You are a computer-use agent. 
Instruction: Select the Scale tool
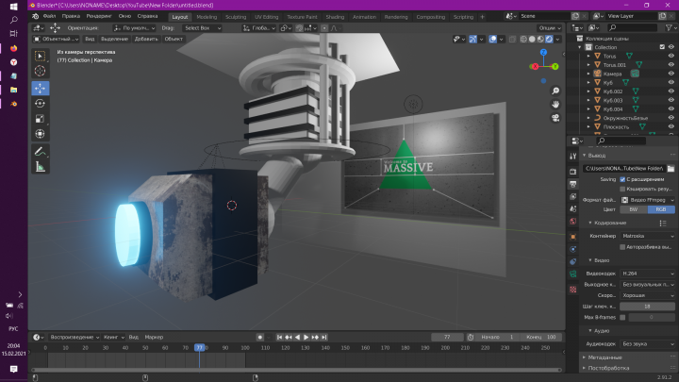(x=41, y=119)
